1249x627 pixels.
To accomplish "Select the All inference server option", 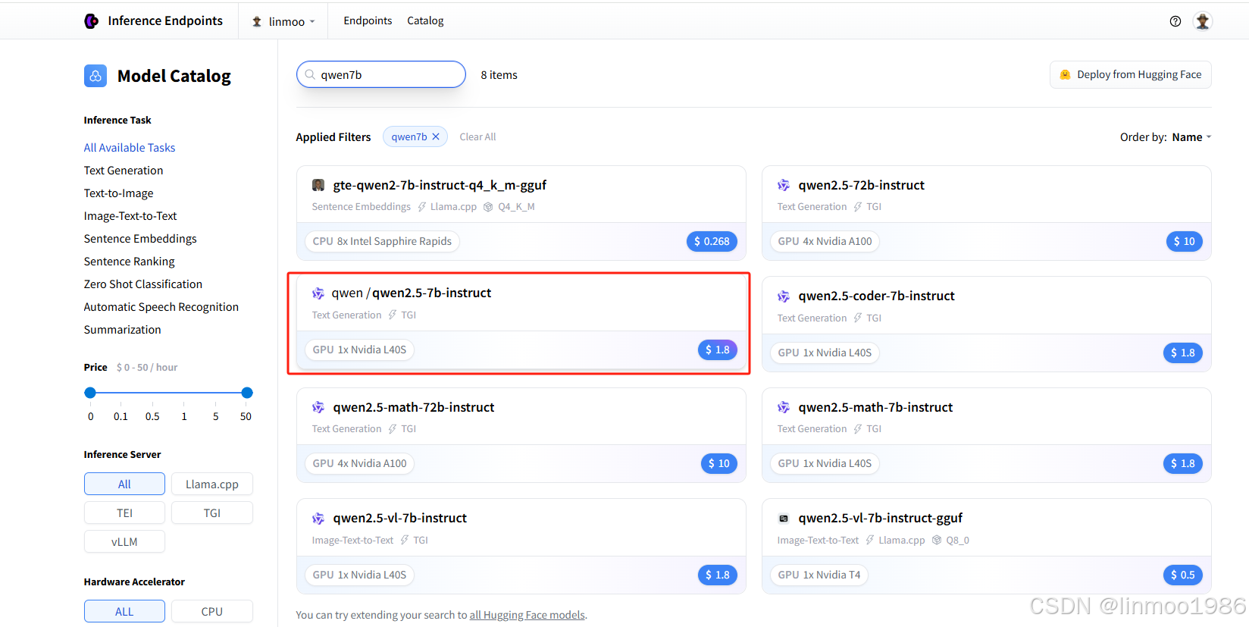I will (x=124, y=484).
